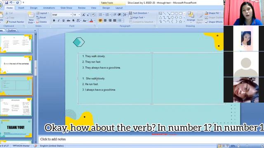Select the Isosceles Triangle shape

pyautogui.click(x=160, y=17)
